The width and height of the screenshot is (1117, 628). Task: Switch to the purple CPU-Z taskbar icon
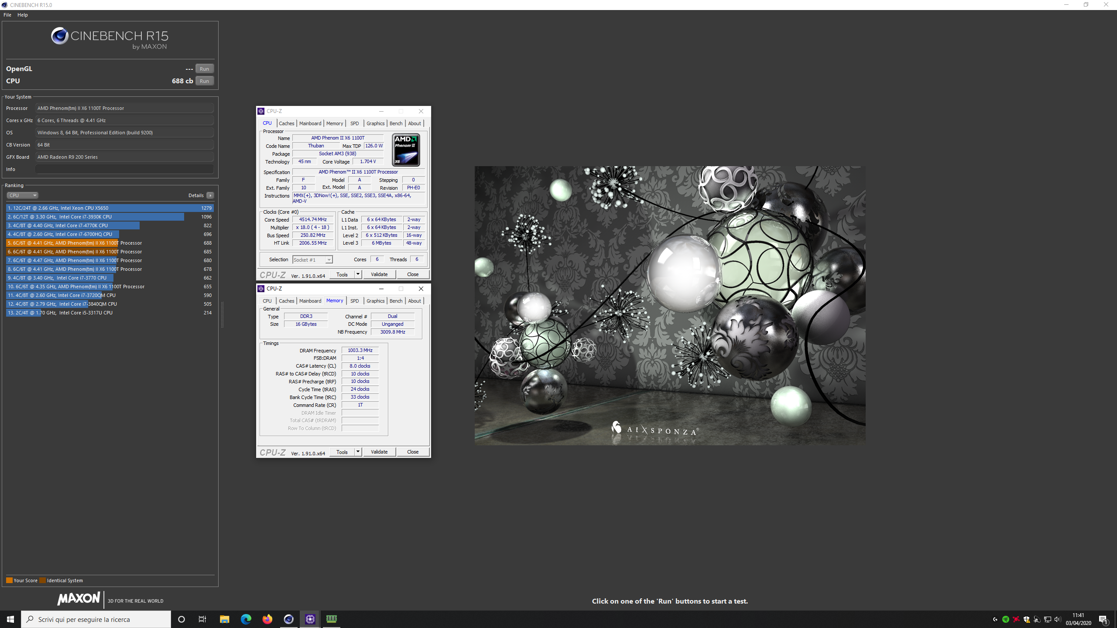coord(310,619)
